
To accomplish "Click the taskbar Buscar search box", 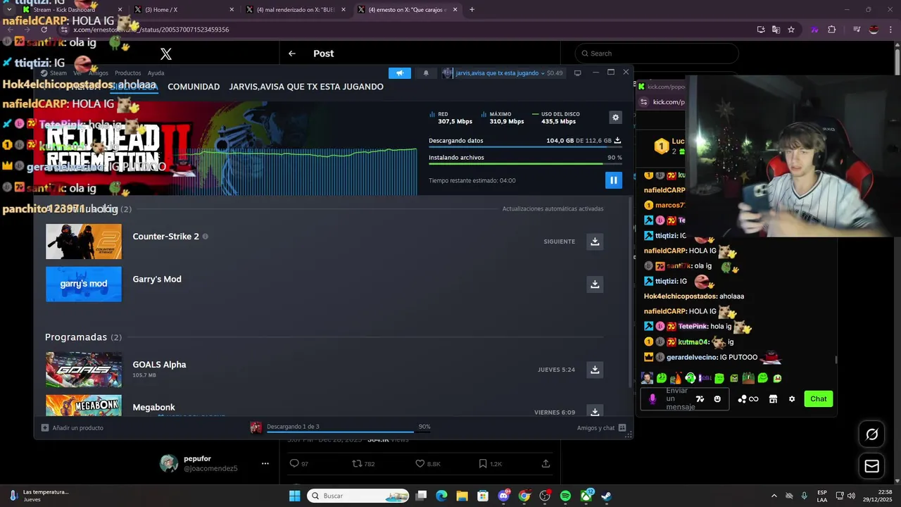I will coord(358,496).
